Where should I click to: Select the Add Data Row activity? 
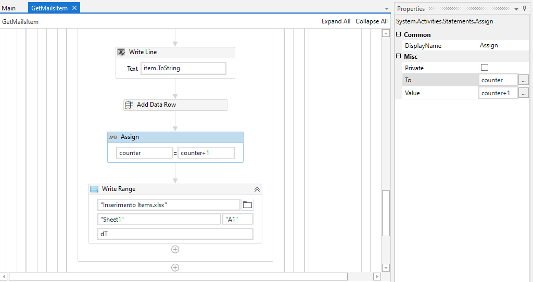(175, 105)
